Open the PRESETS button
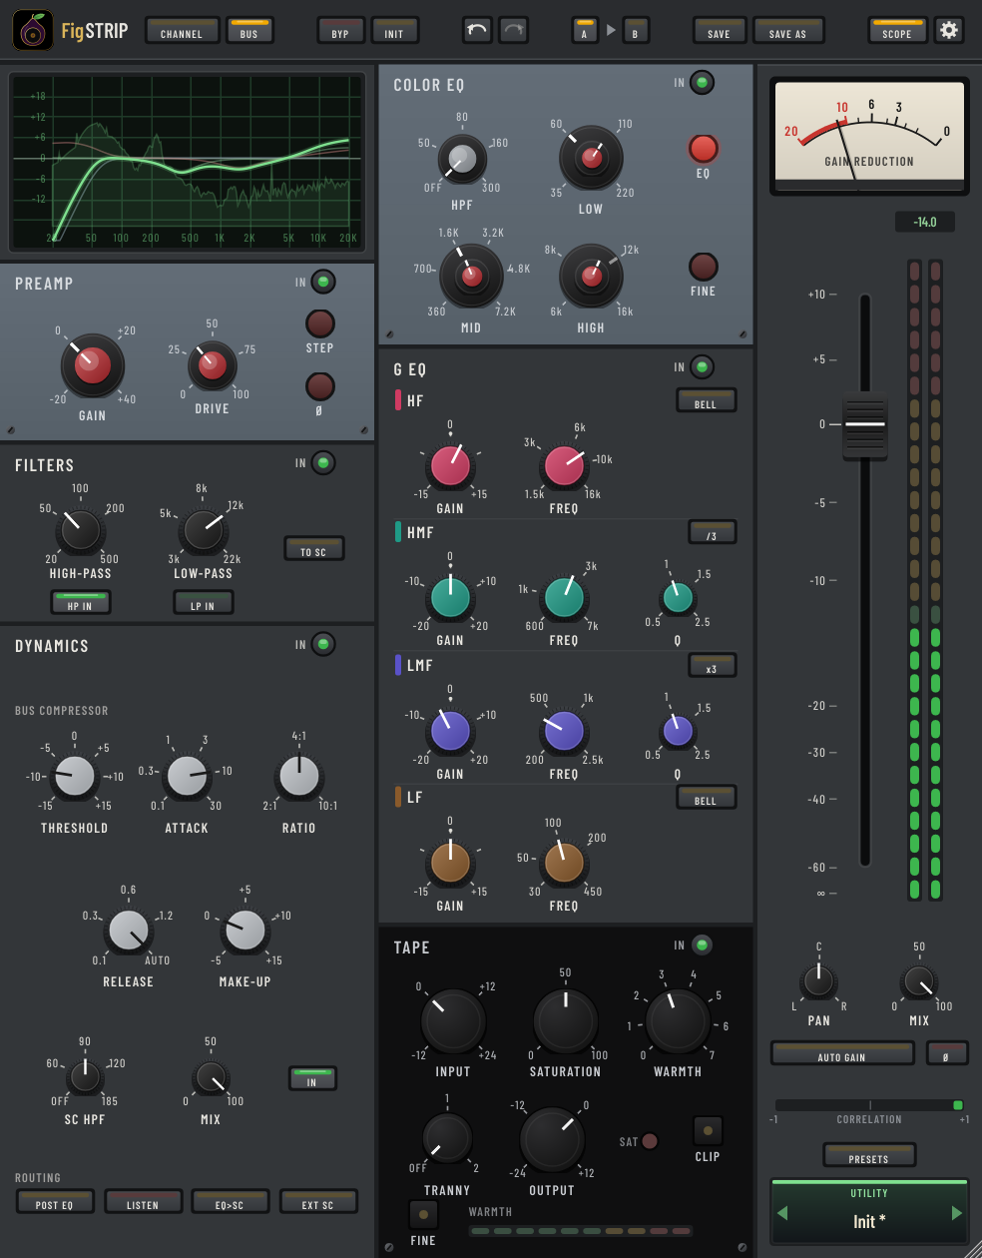 (868, 1155)
